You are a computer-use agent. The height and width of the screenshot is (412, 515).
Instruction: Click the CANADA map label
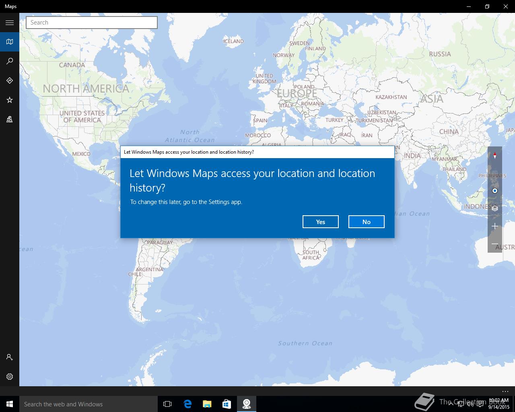pos(72,65)
